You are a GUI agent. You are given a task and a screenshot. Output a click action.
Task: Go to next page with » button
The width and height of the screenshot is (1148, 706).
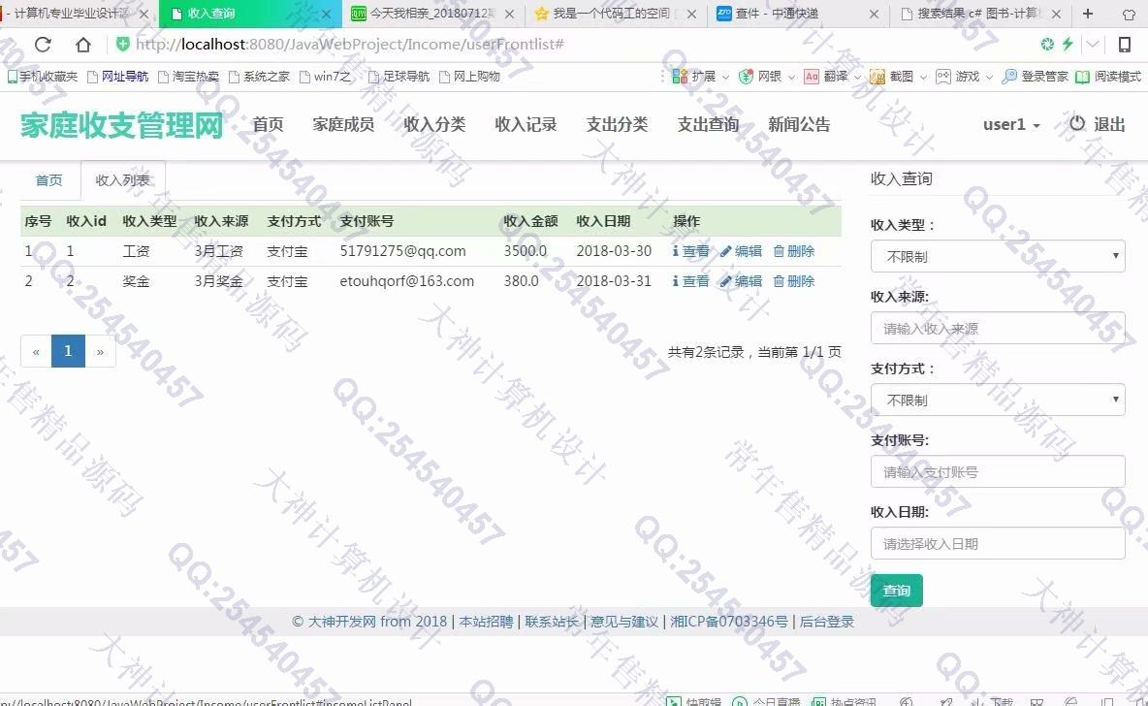100,351
